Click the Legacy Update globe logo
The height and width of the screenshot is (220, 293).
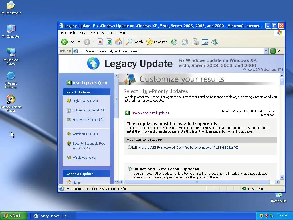[93, 63]
